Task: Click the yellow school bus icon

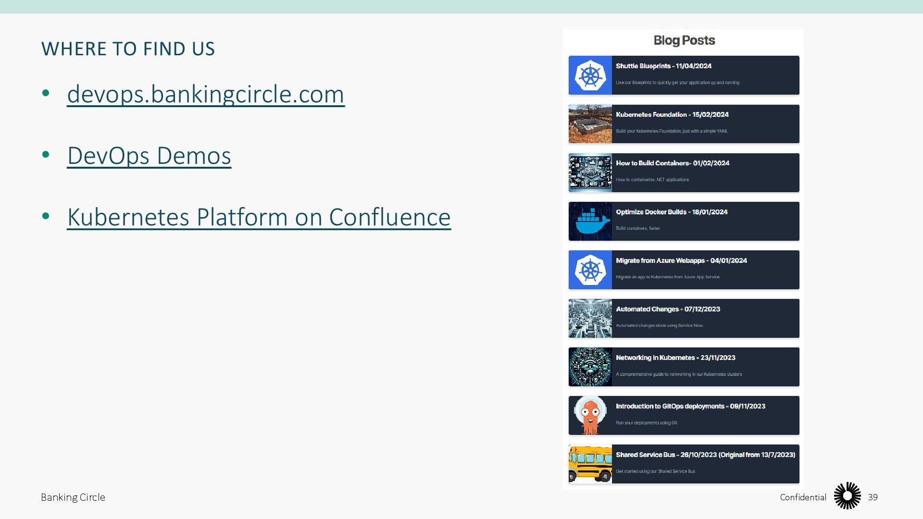Action: (590, 464)
